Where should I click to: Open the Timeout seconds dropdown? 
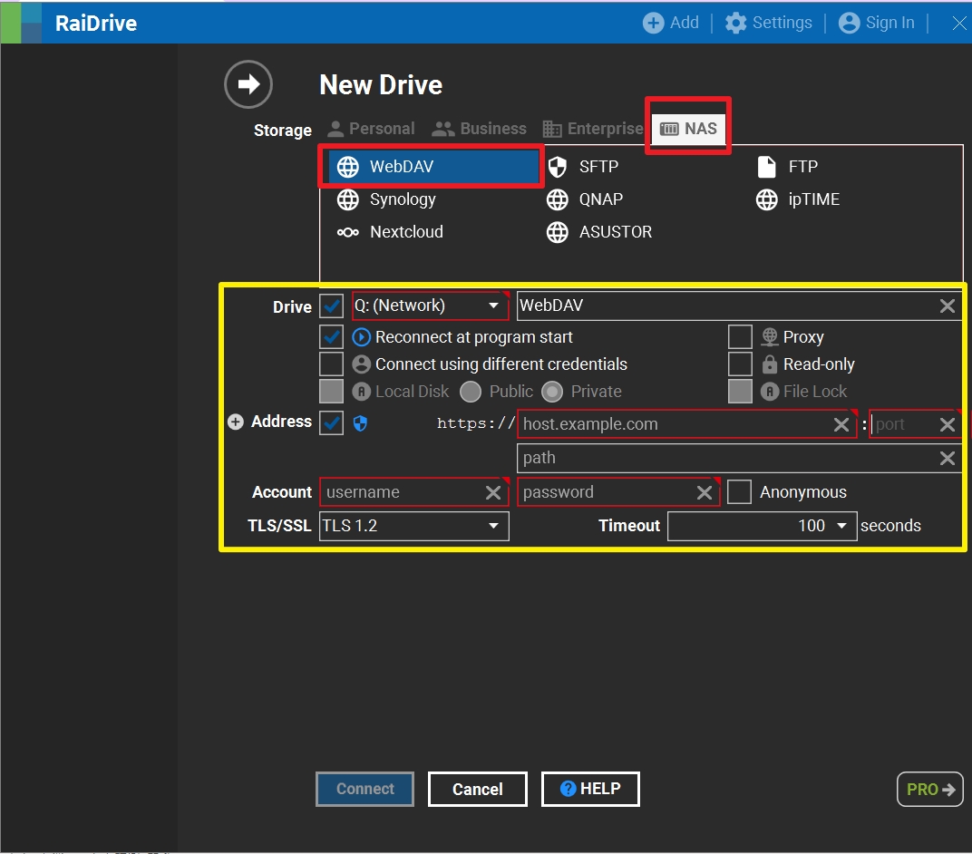click(x=841, y=526)
